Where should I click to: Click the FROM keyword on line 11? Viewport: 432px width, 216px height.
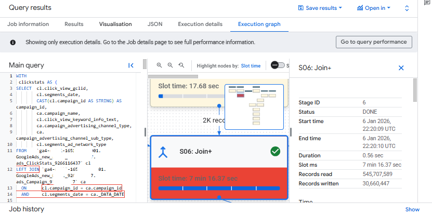pos(21,151)
